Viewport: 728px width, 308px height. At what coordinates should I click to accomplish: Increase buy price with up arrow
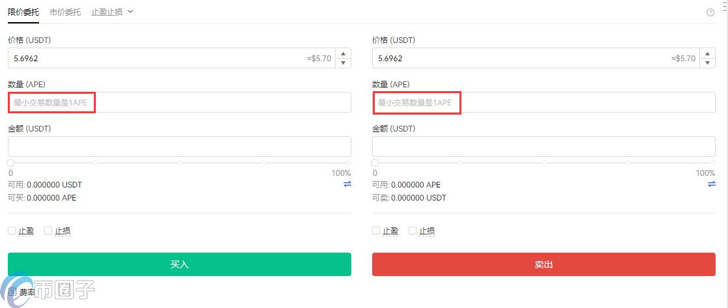[343, 53]
